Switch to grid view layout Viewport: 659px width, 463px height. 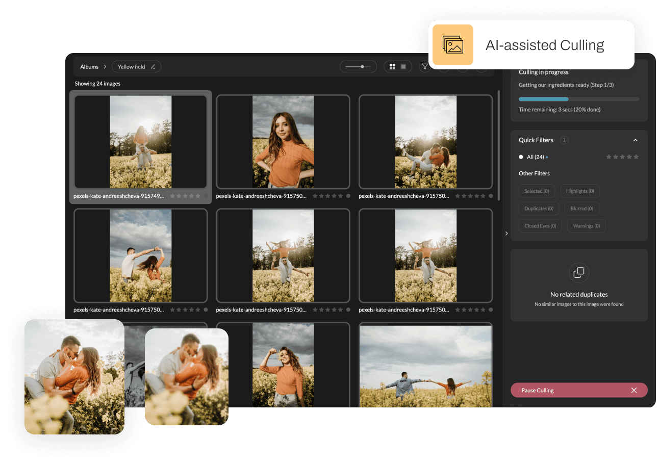[393, 66]
